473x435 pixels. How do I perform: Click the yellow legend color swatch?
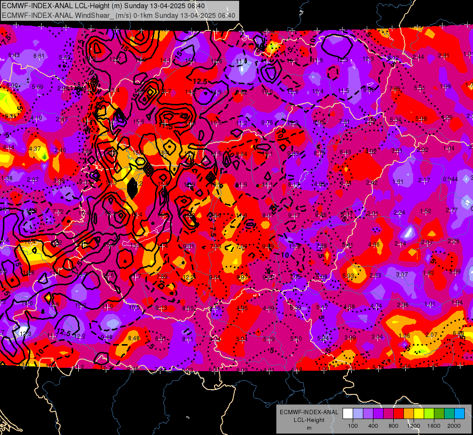tap(419, 414)
